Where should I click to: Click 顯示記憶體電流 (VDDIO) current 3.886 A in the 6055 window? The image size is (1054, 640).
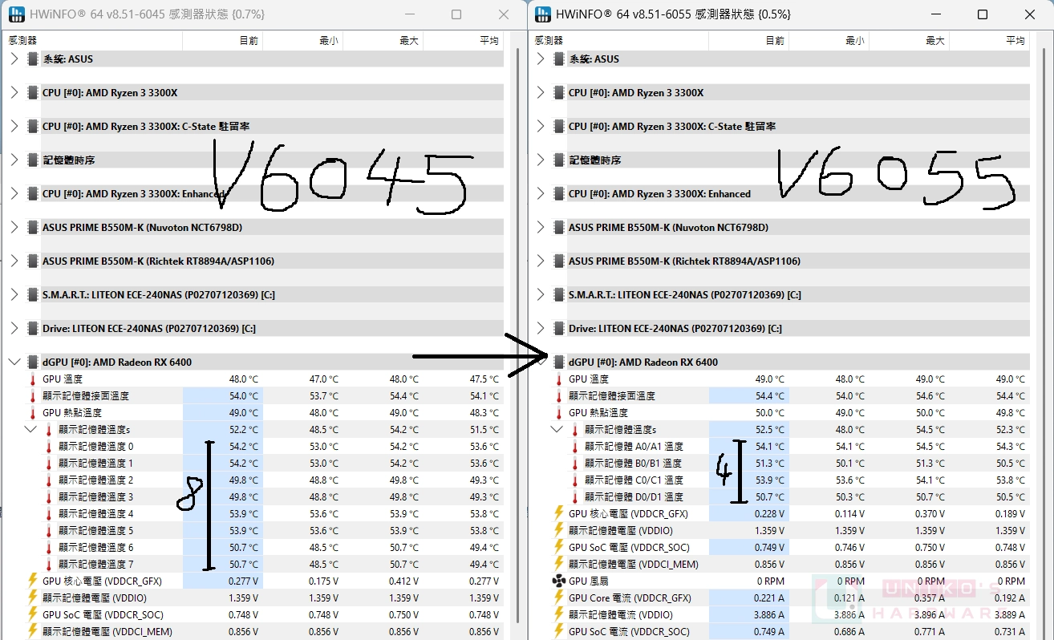click(x=768, y=614)
